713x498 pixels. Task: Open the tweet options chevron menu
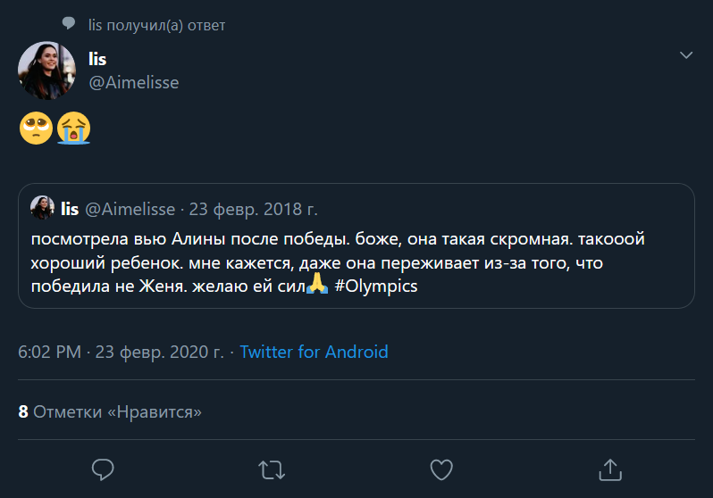pyautogui.click(x=686, y=55)
